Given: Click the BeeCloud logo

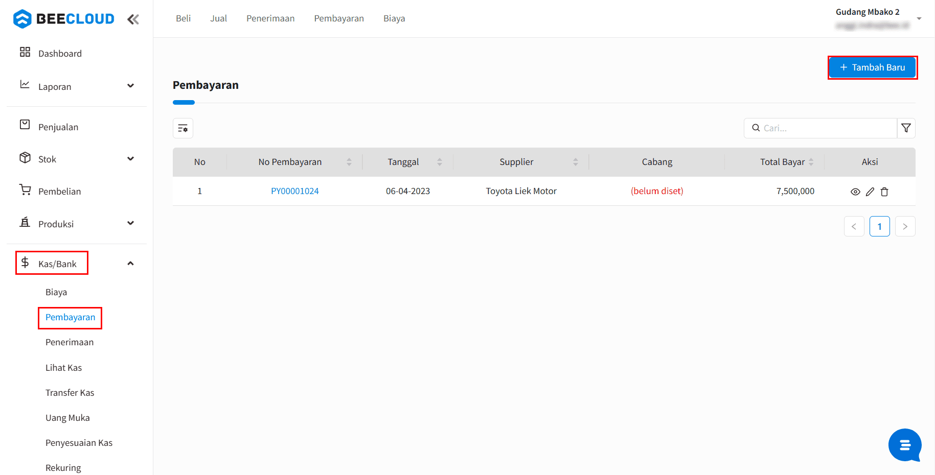Looking at the screenshot, I should [64, 19].
